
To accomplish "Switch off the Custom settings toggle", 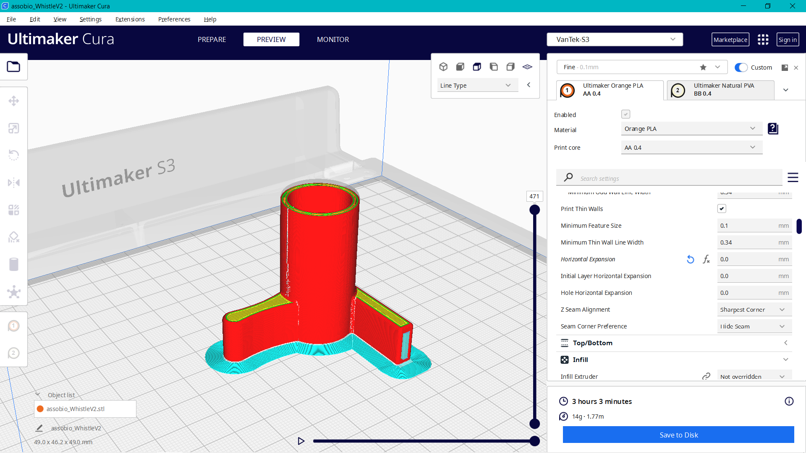I will pos(741,67).
